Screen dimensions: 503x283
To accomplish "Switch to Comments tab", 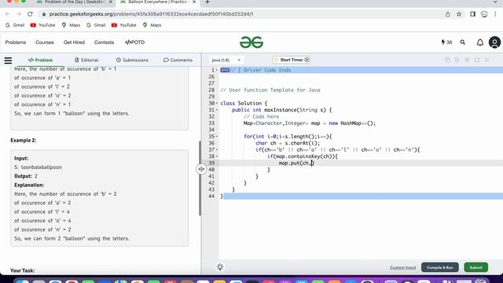I will (178, 60).
